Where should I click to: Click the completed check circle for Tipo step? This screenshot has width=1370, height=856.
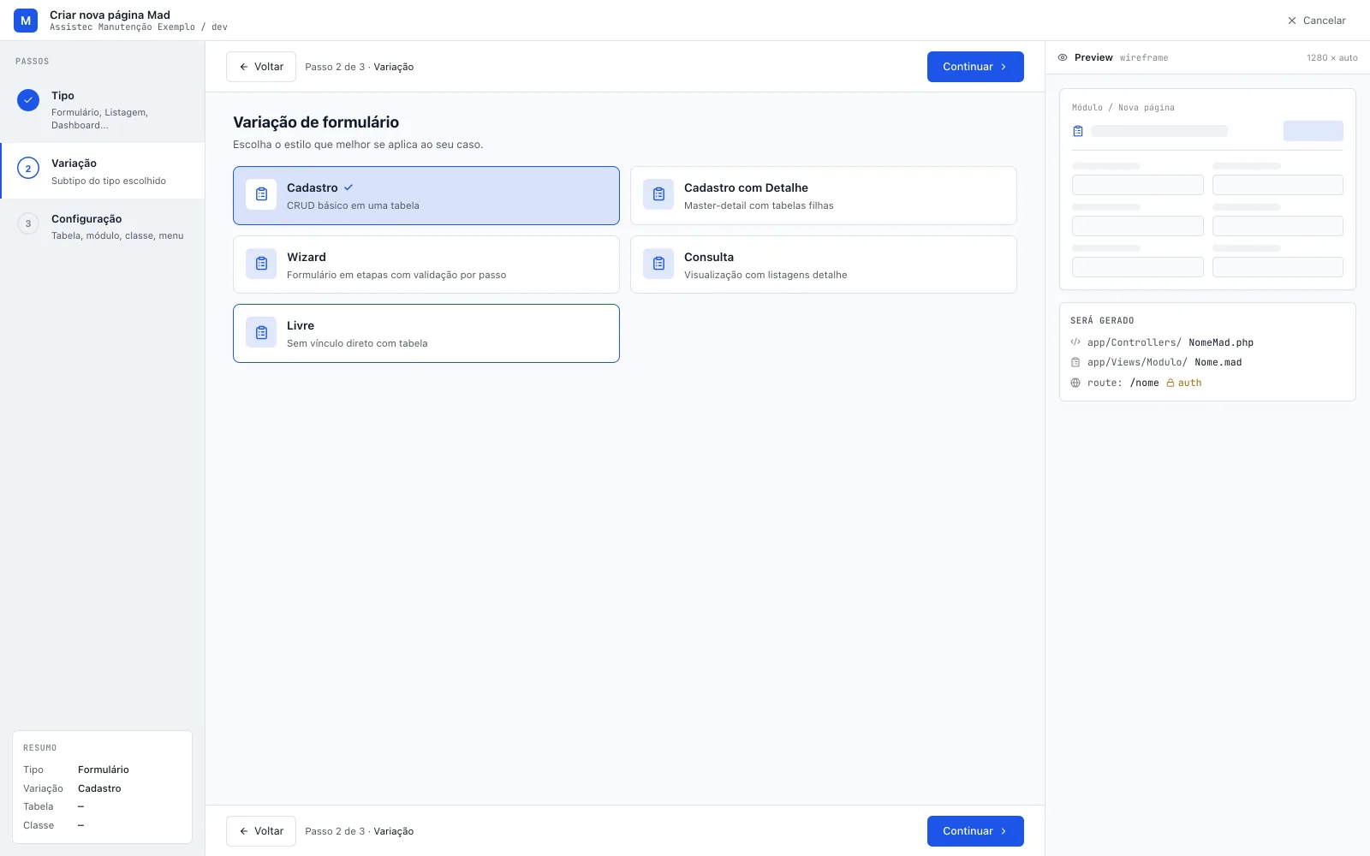point(28,100)
